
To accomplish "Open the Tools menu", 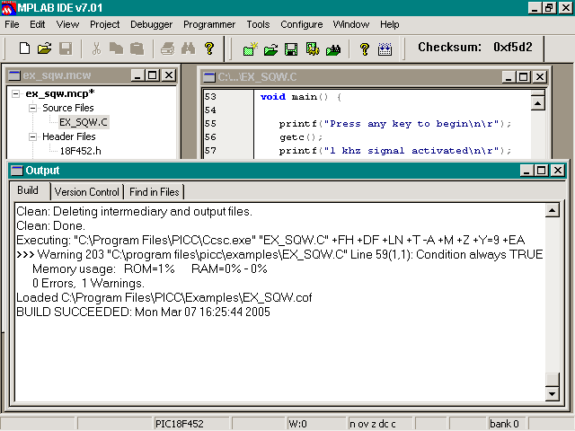I will point(258,24).
